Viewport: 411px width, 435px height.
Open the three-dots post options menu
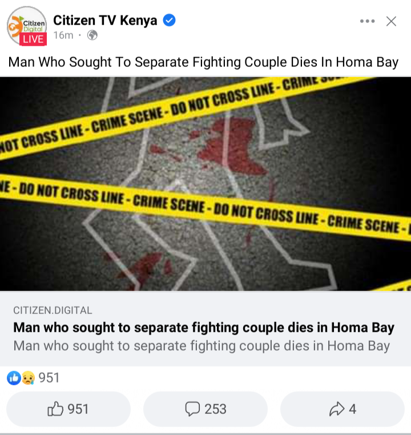(367, 21)
